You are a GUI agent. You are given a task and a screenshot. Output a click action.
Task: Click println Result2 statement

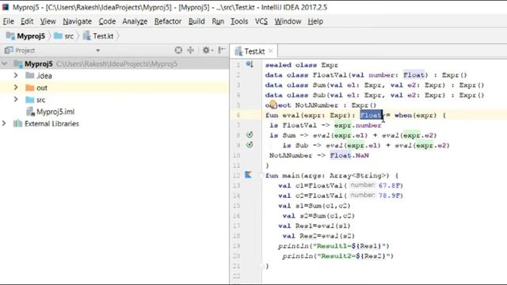[338, 256]
